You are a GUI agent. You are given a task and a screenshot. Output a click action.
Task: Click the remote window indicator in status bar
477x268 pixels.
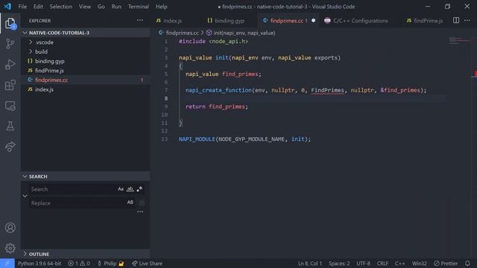pos(7,264)
